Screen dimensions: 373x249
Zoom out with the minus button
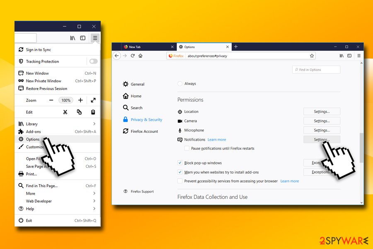click(x=51, y=100)
